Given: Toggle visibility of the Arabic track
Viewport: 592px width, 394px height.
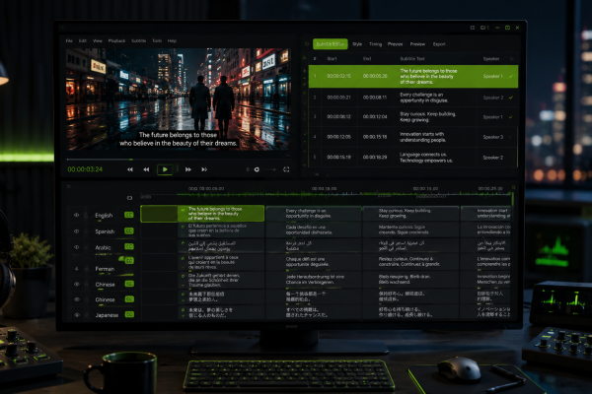Looking at the screenshot, I should click(x=76, y=247).
